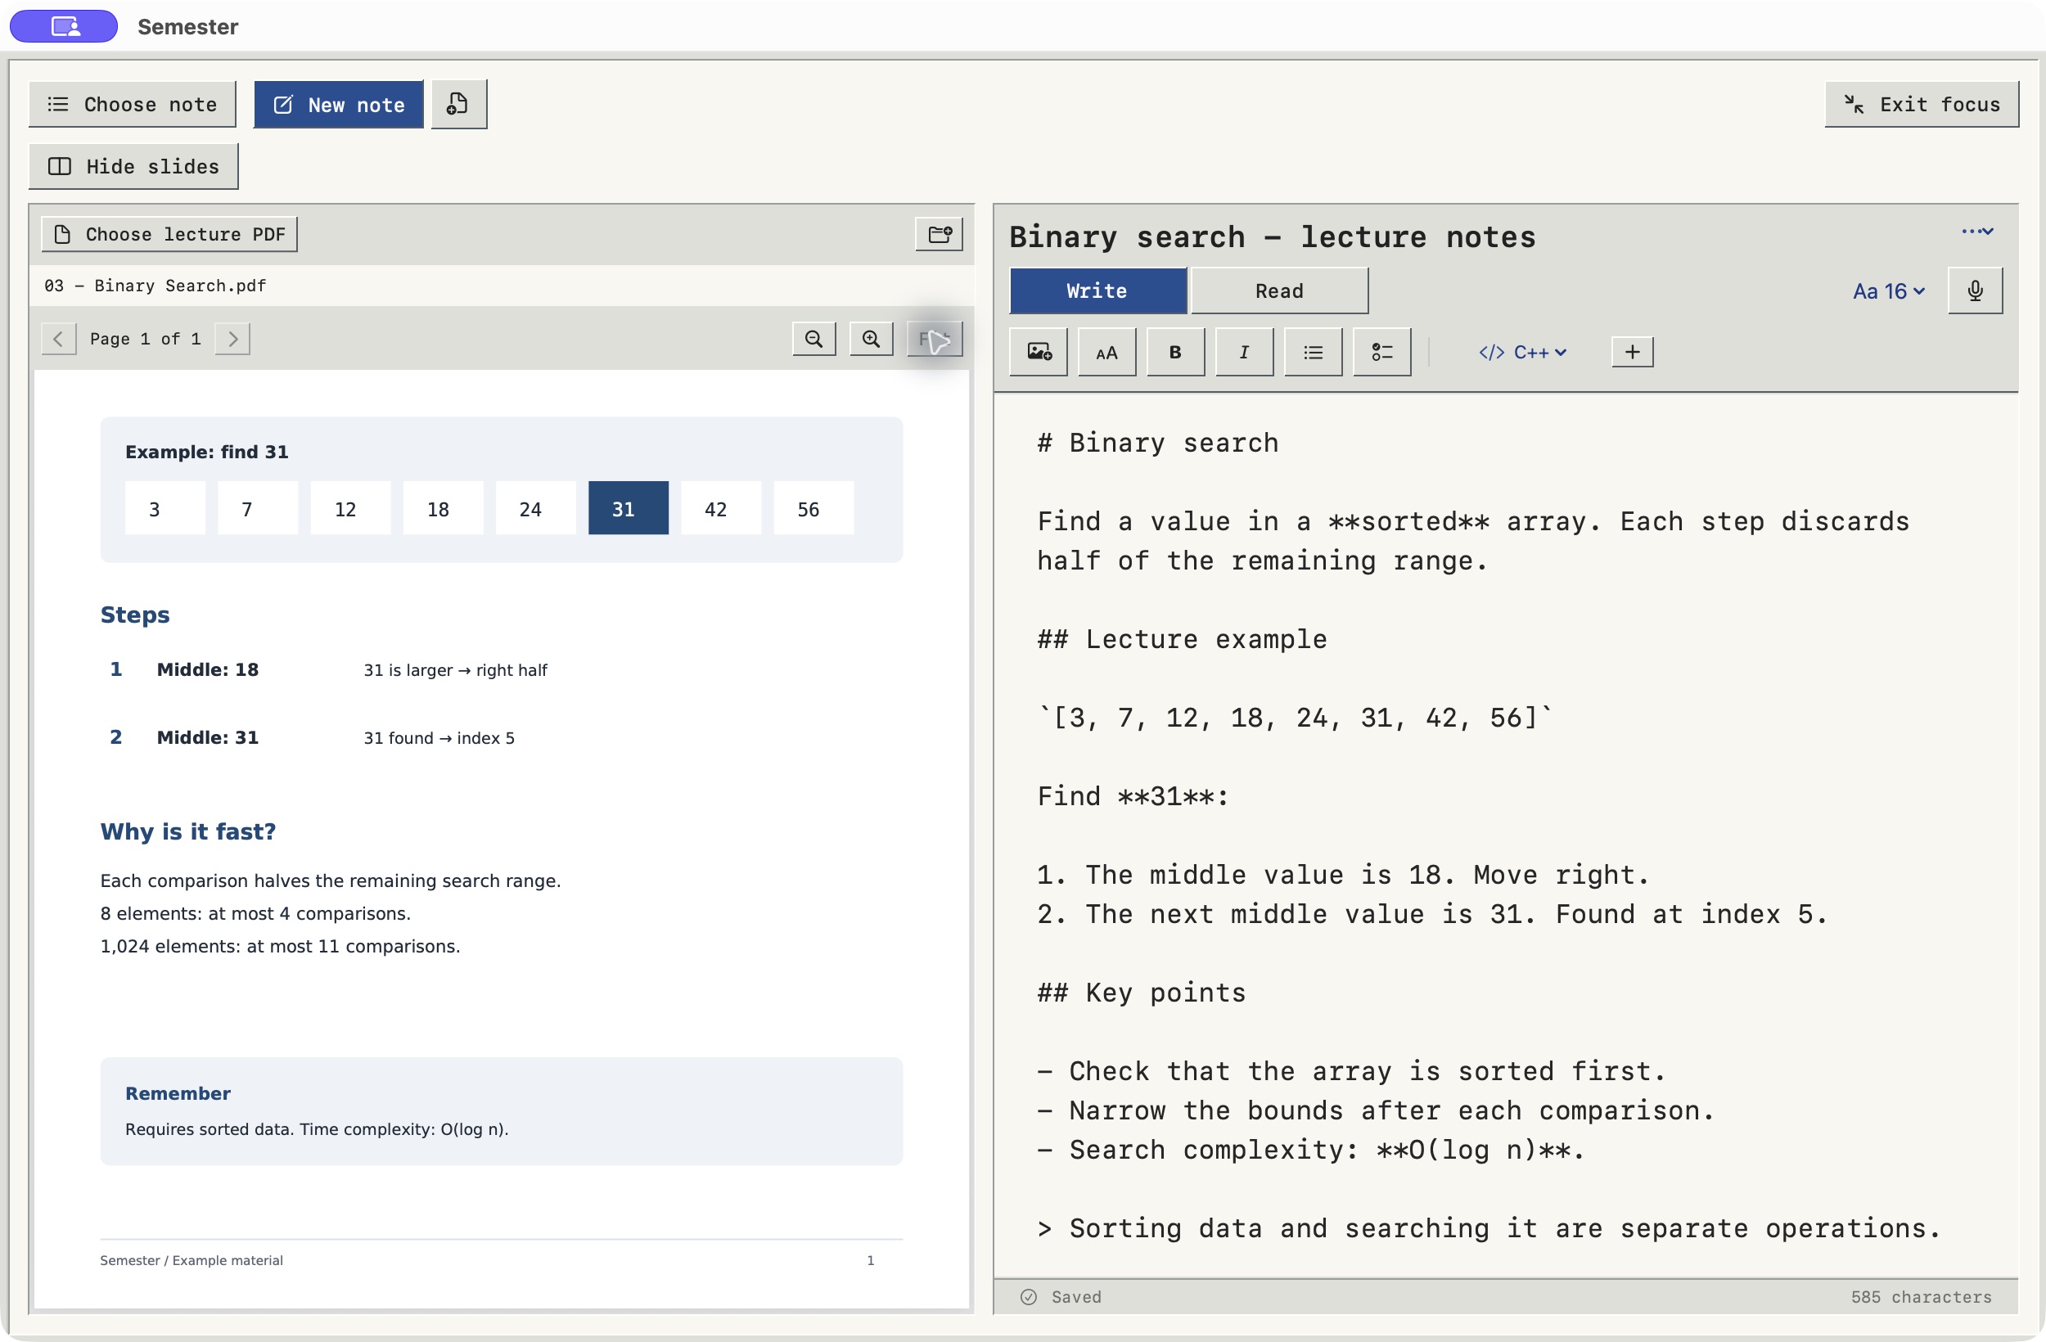
Task: Click the Fit button in PDF toolbar
Action: (935, 339)
